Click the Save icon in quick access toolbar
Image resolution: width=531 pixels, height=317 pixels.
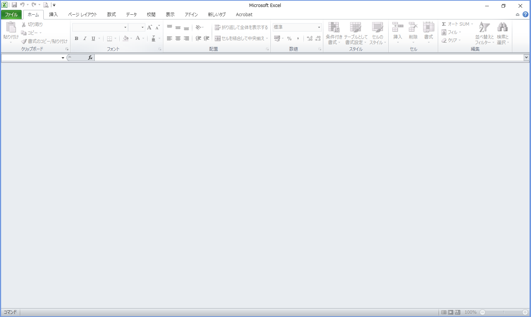click(x=14, y=5)
